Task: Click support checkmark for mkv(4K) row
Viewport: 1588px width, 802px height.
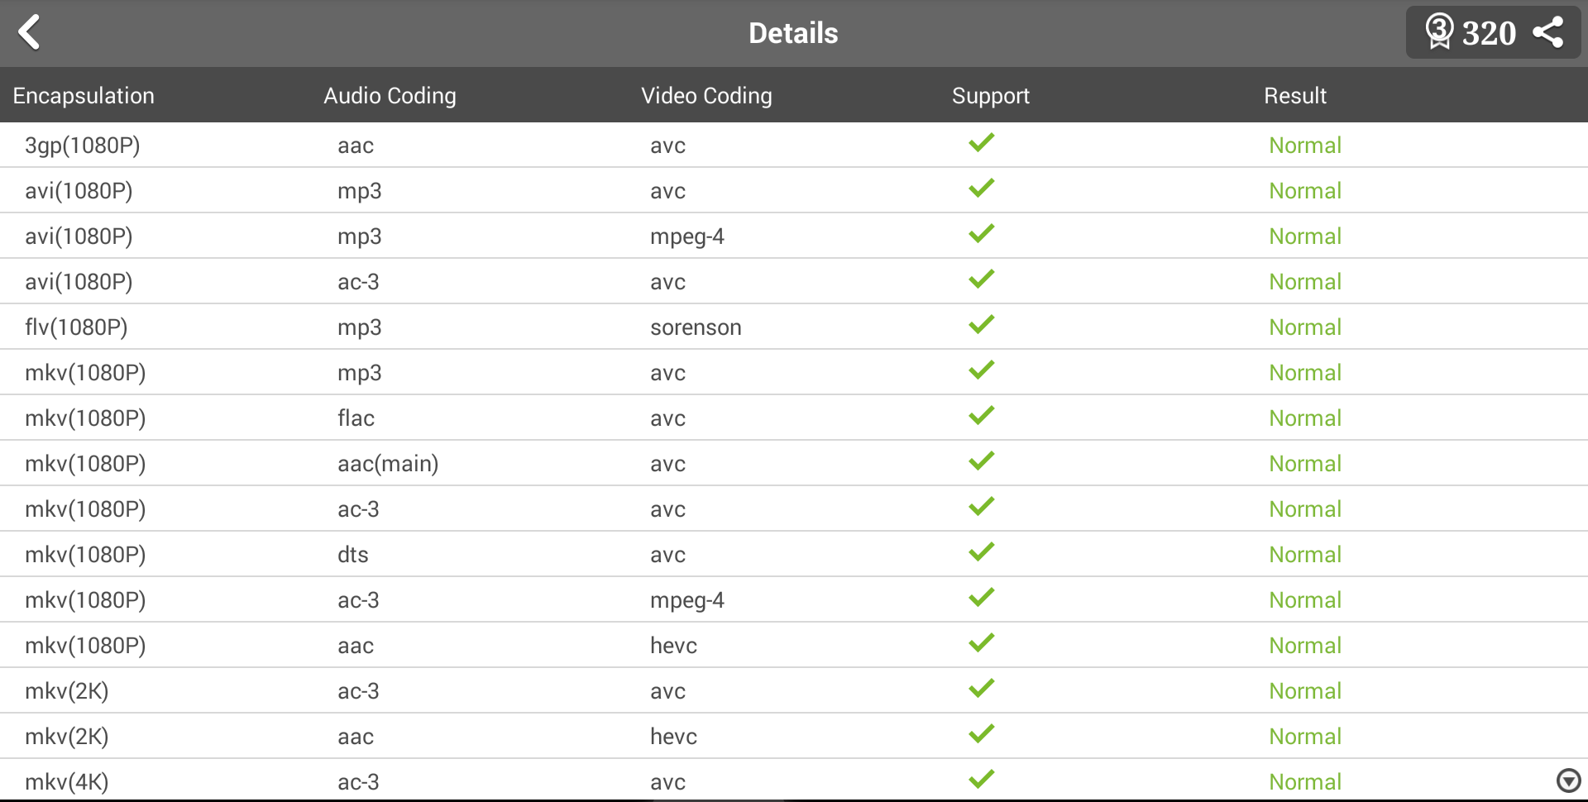Action: 982,780
